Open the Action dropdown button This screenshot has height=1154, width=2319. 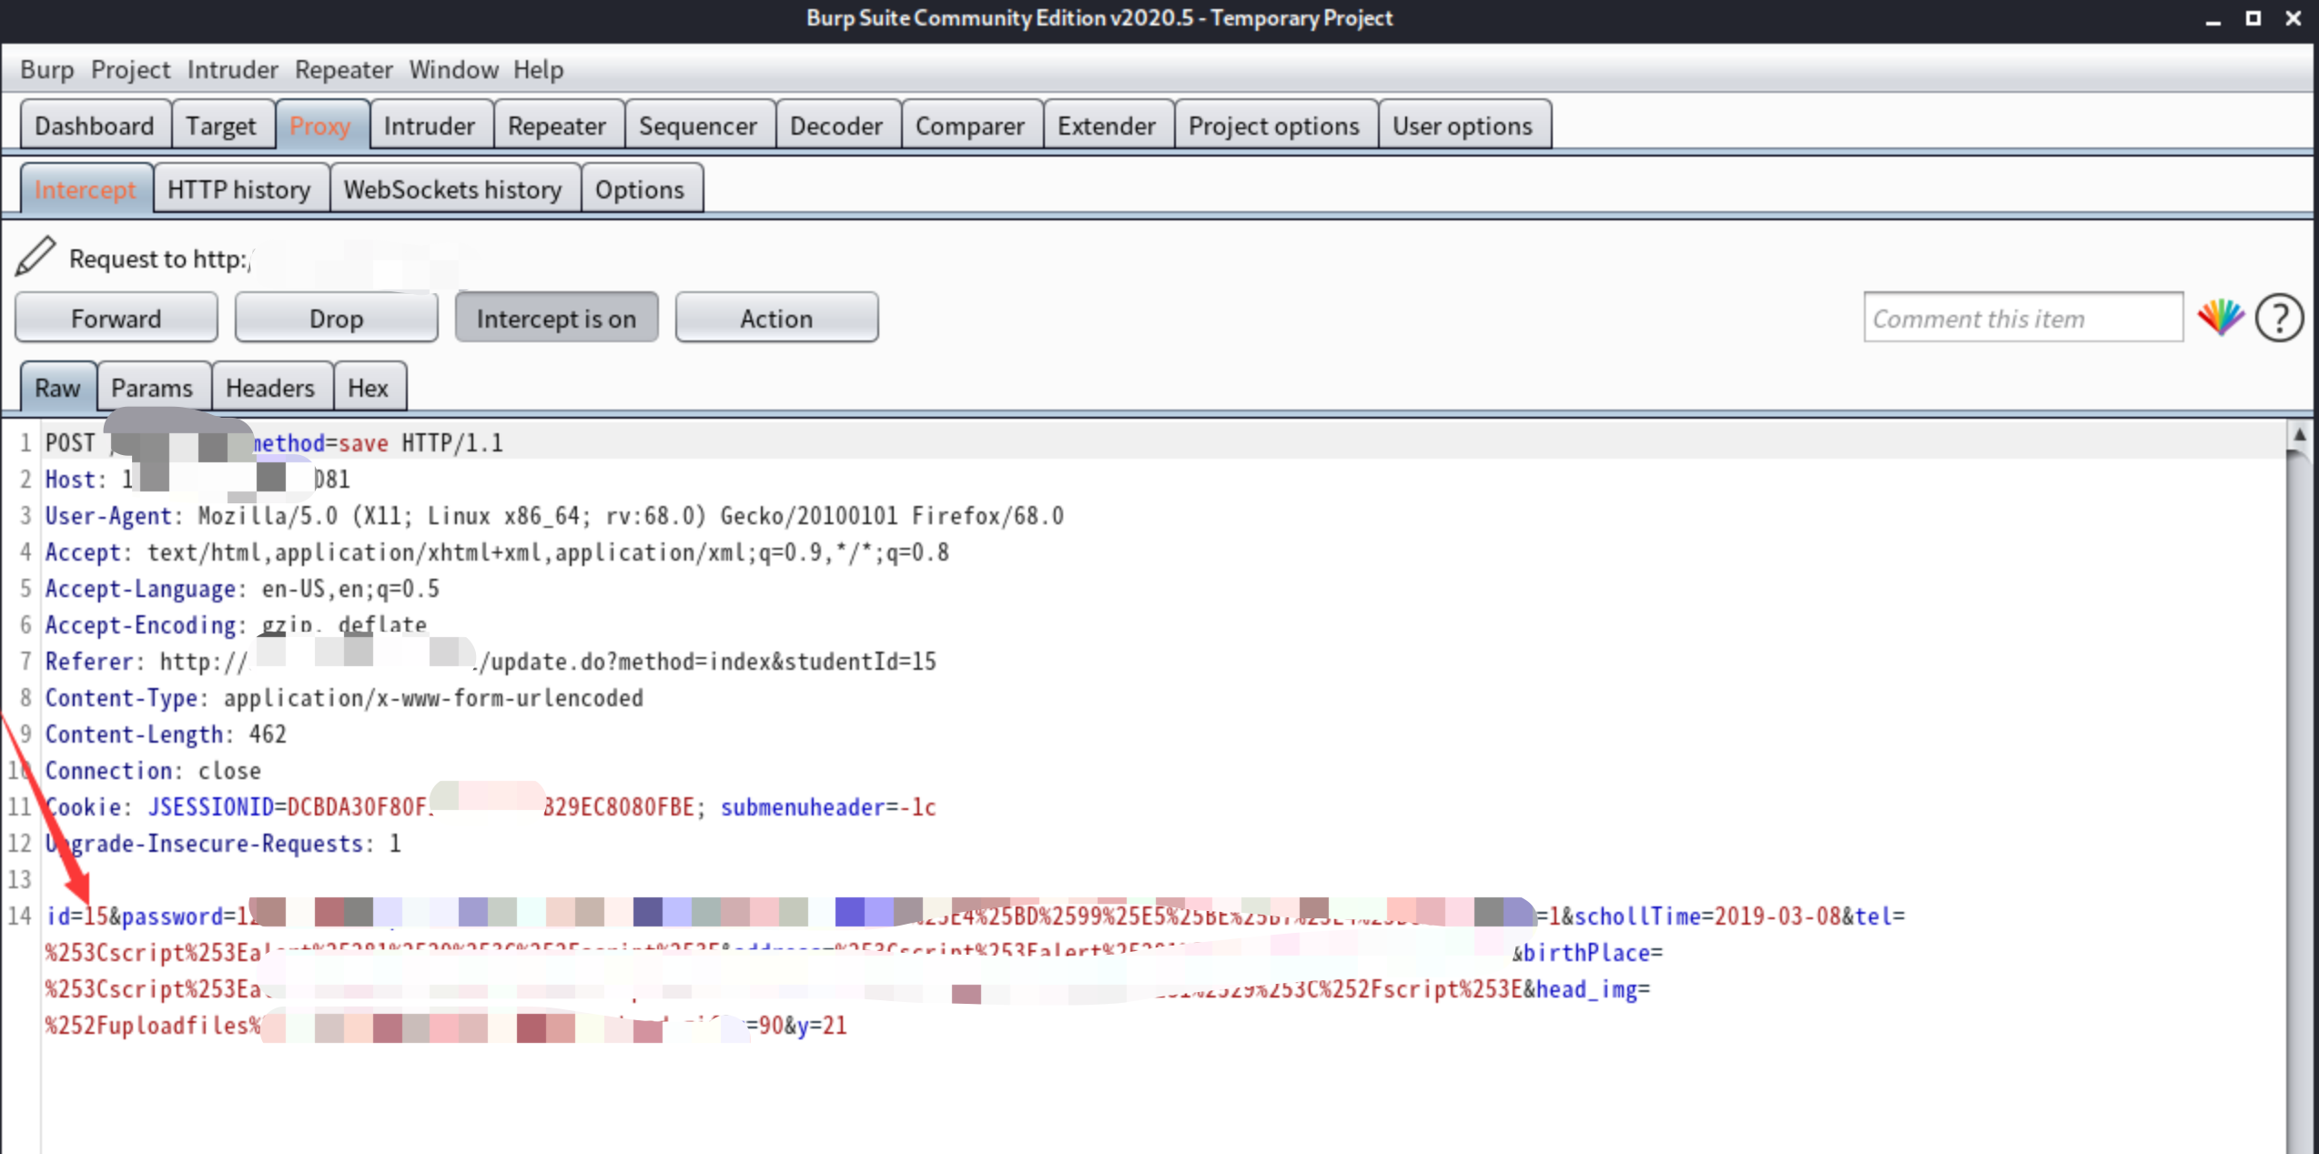pos(775,318)
